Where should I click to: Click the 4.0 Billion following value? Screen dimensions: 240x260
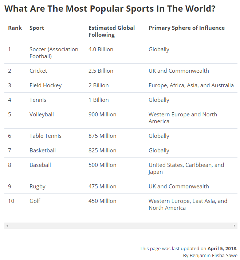pos(101,49)
